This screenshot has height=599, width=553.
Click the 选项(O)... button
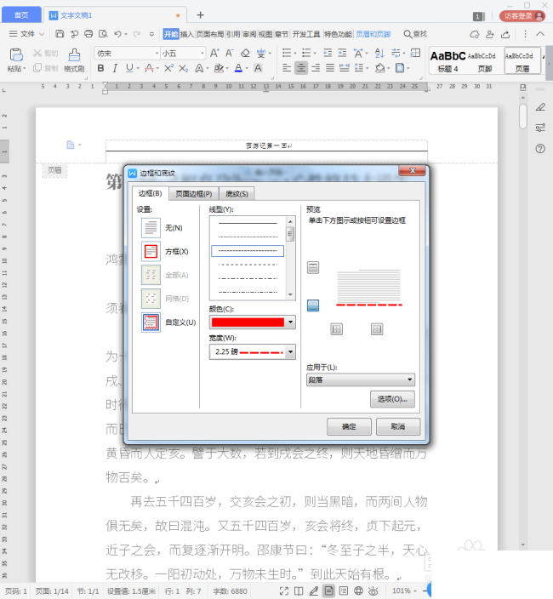[392, 399]
